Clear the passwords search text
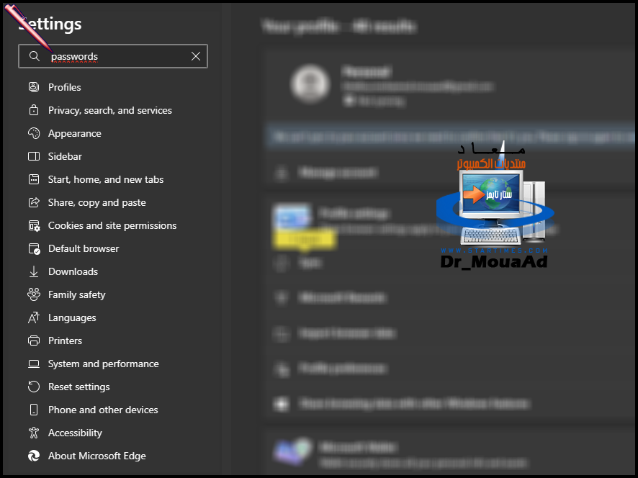Viewport: 638px width, 478px height. pyautogui.click(x=196, y=56)
